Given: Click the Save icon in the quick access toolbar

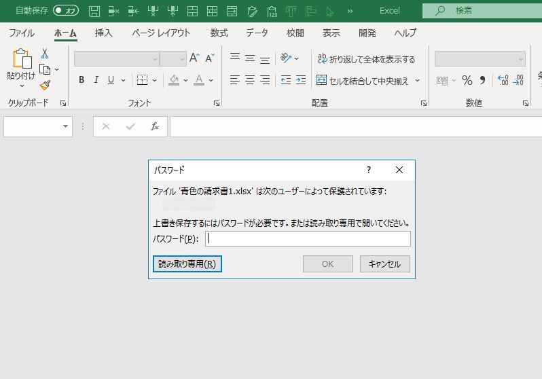Looking at the screenshot, I should tap(94, 11).
